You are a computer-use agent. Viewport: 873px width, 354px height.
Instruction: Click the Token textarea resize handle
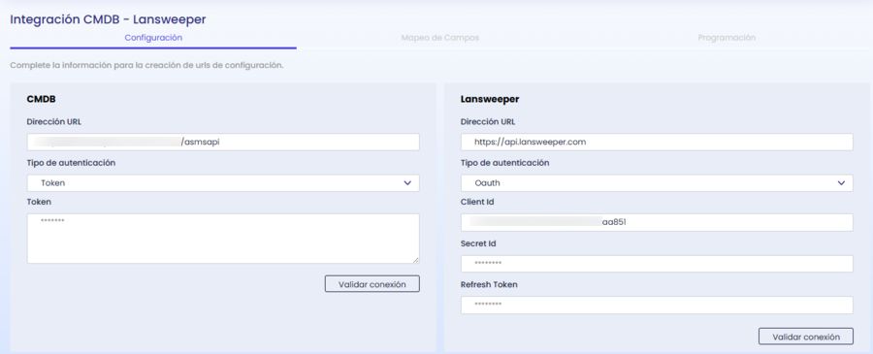coord(415,259)
